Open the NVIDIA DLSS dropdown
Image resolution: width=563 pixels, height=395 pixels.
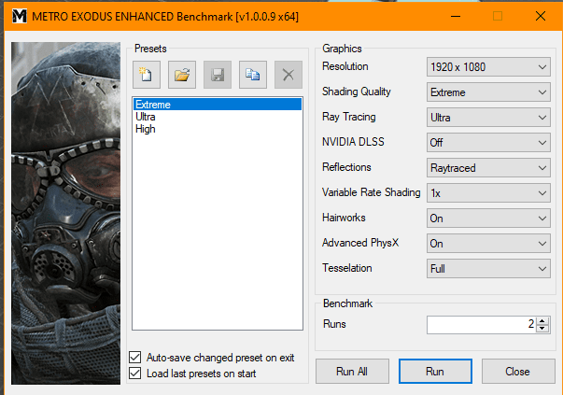click(488, 143)
